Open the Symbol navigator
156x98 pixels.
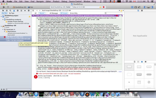pos(7,10)
